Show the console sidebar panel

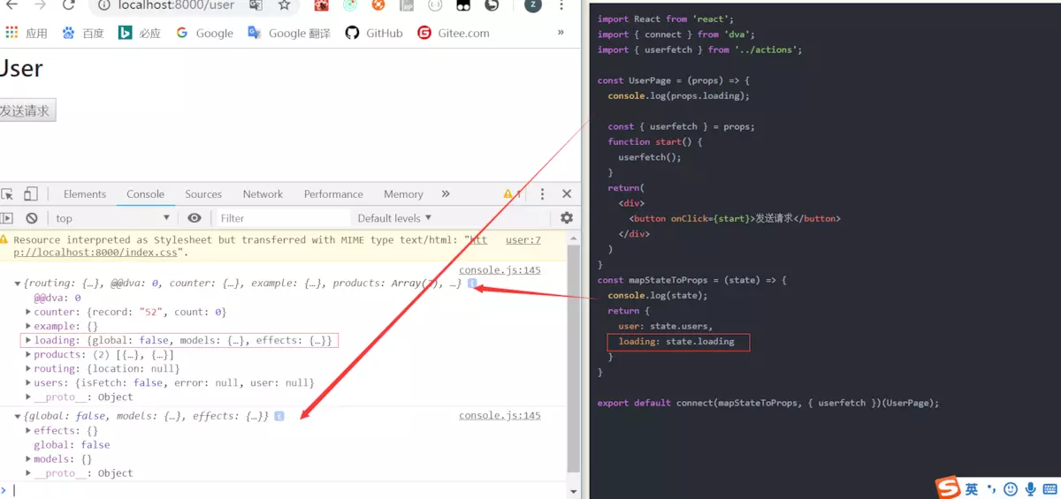click(8, 218)
